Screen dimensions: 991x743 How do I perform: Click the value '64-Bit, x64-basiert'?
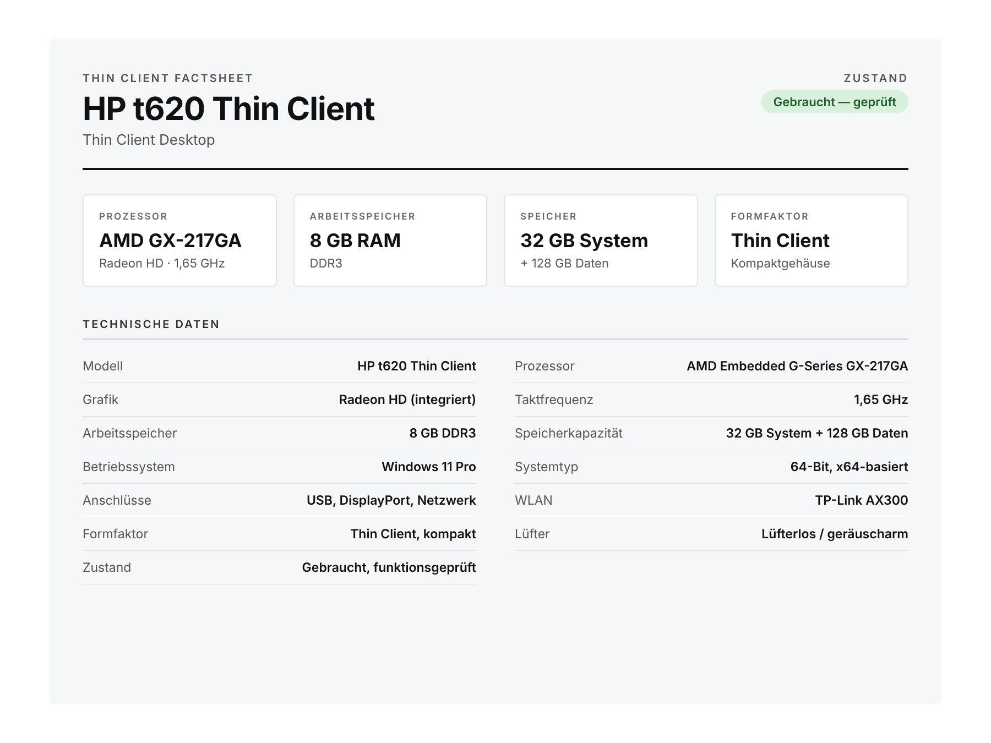click(x=850, y=467)
